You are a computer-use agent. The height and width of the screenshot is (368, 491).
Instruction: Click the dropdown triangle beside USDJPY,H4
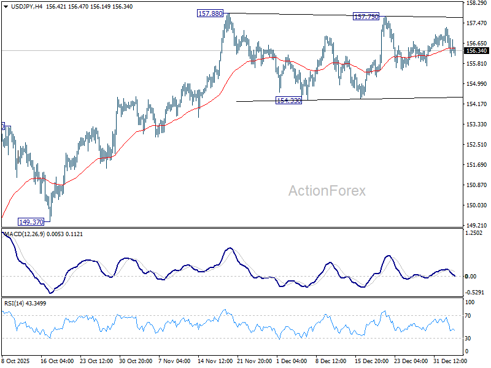coord(6,7)
